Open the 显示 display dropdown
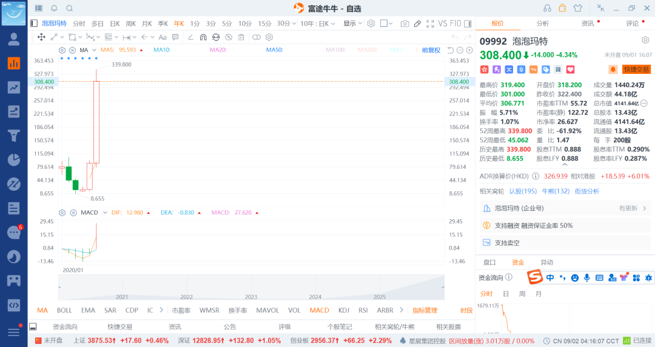Screen dimensions: 655x347 (x=352, y=24)
